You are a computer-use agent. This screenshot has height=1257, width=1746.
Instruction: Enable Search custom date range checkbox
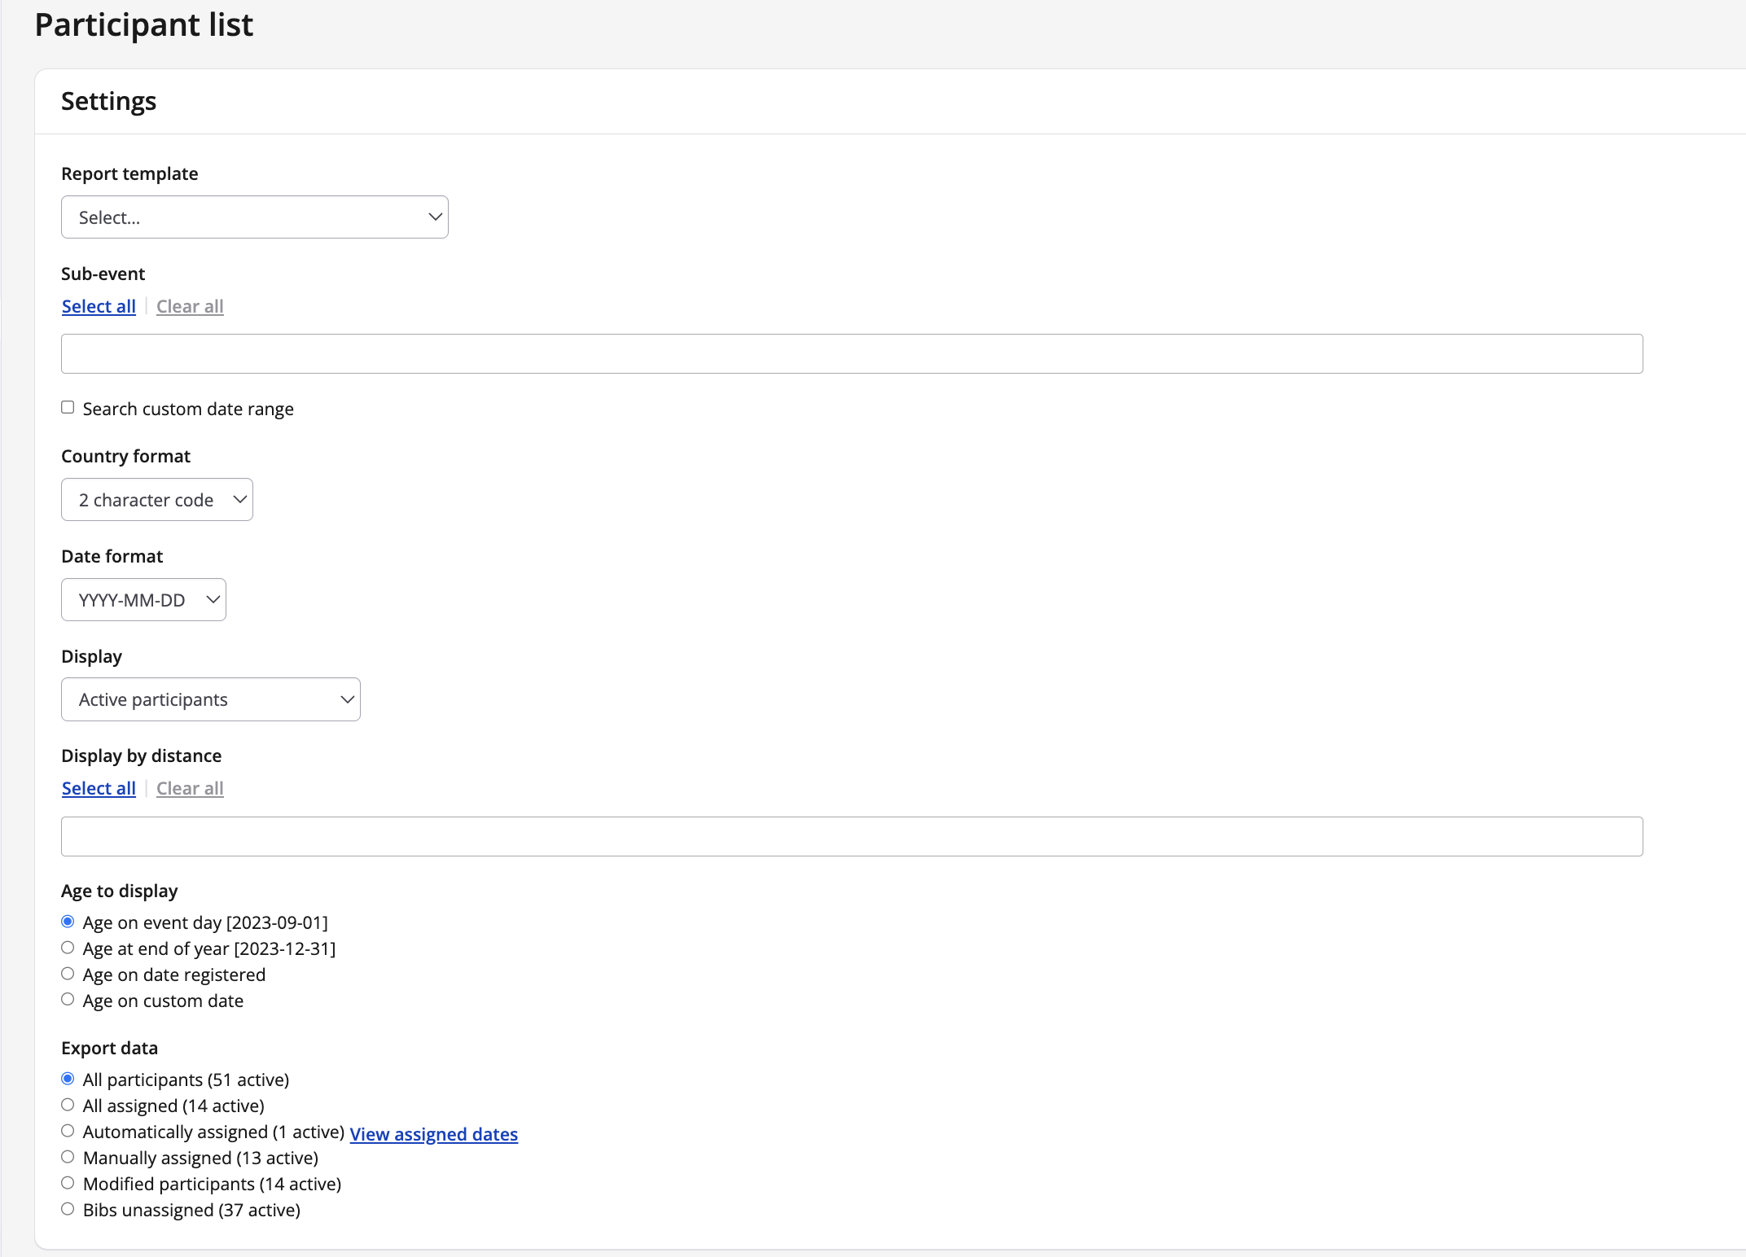pos(69,408)
